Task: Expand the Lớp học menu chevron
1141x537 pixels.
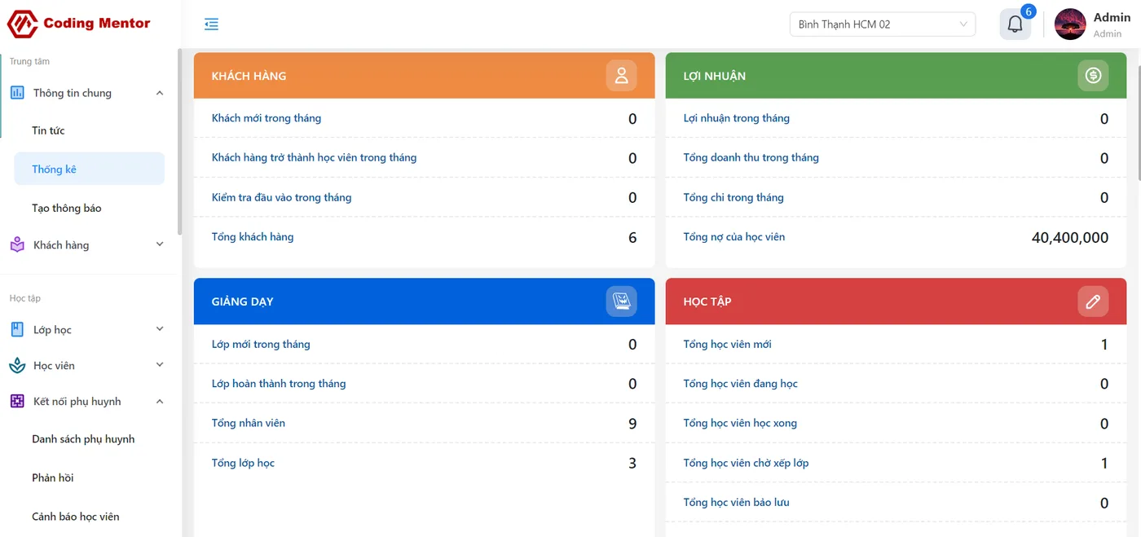Action: [x=160, y=329]
